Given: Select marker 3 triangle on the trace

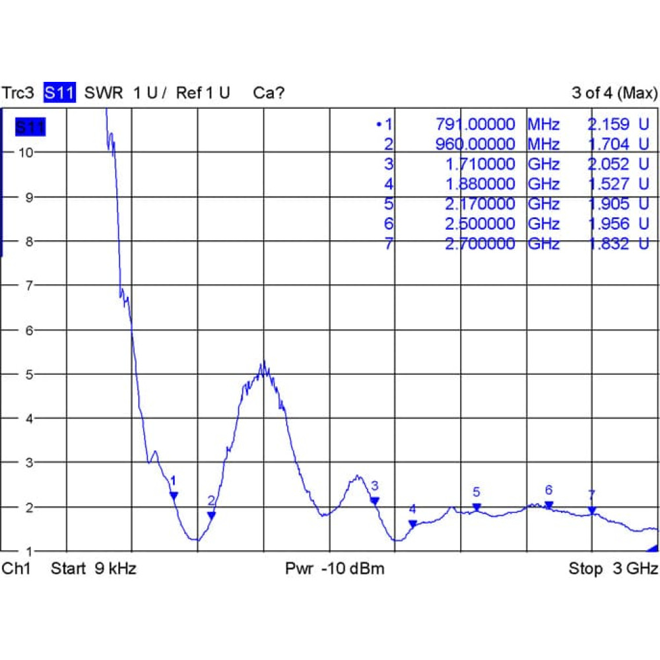Looking at the screenshot, I should (x=375, y=501).
